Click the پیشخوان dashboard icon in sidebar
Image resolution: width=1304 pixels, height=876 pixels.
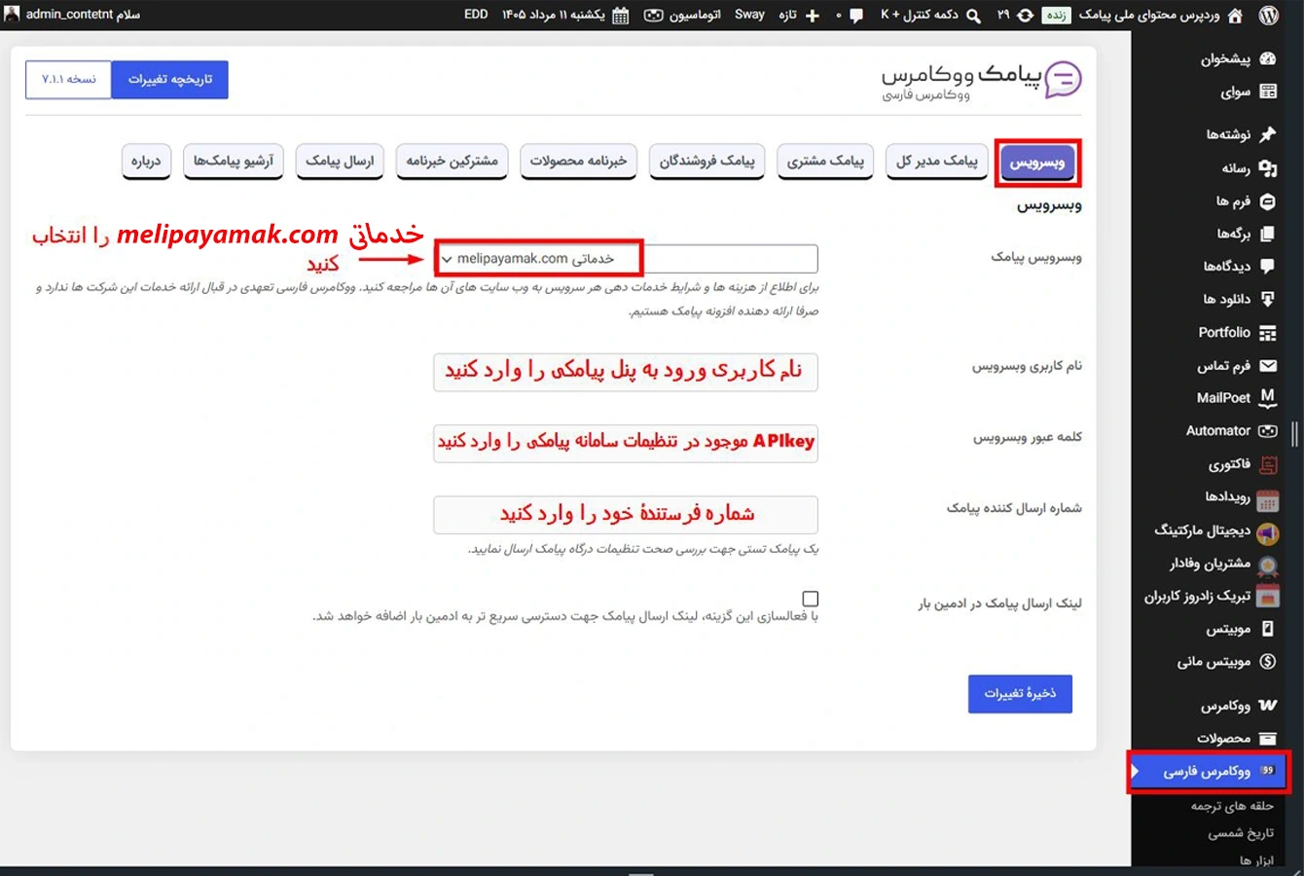click(x=1267, y=58)
